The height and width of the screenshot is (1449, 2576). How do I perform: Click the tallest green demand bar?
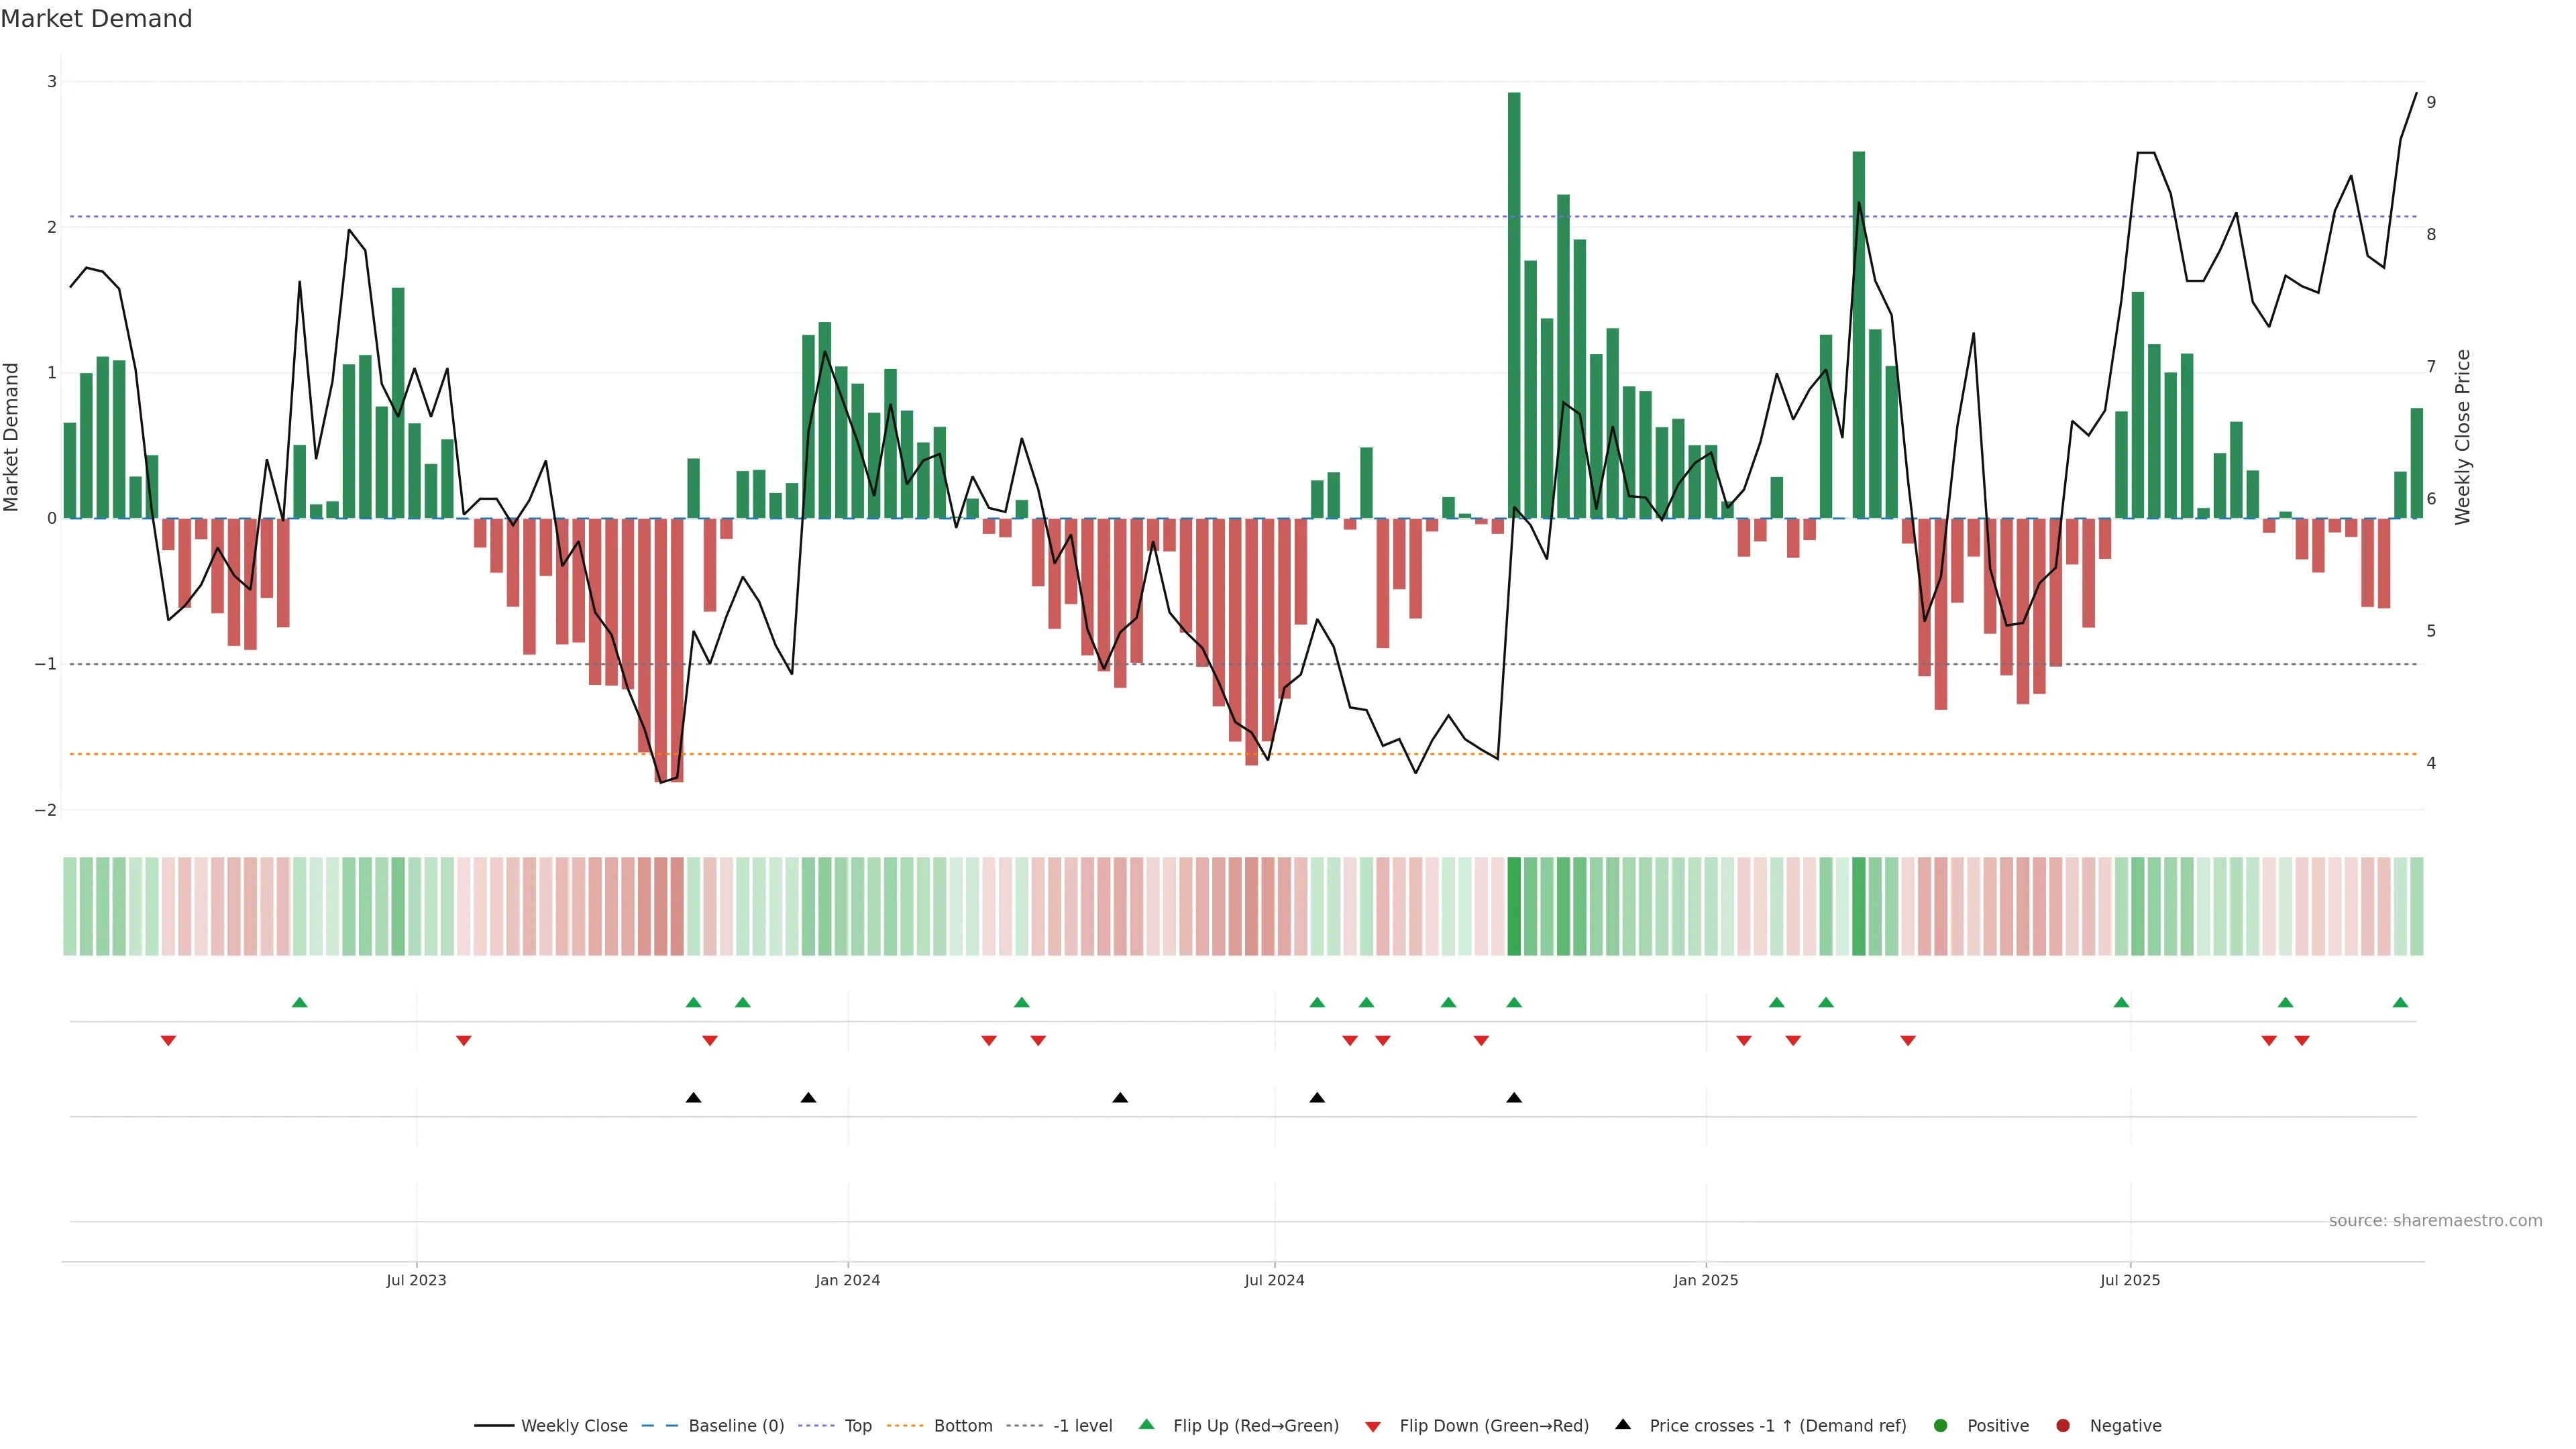(1514, 300)
